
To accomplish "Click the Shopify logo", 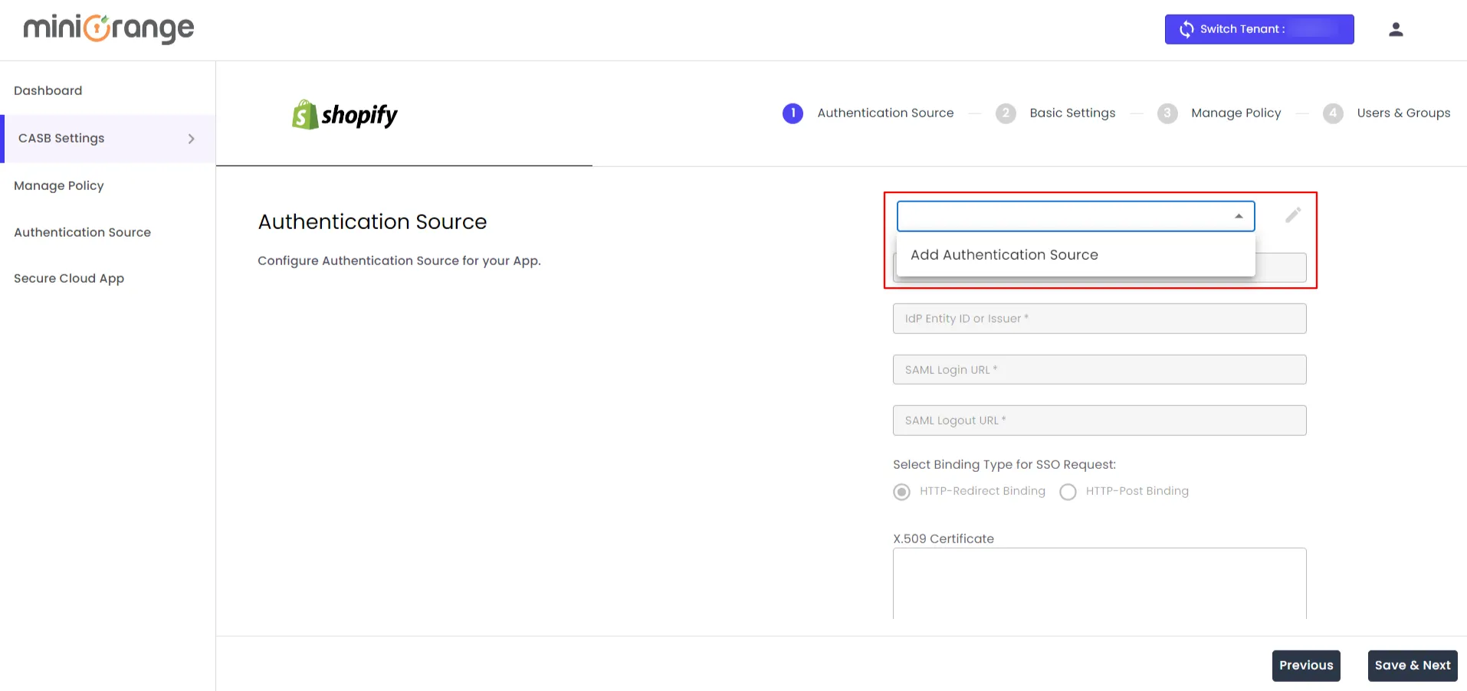I will tap(344, 115).
